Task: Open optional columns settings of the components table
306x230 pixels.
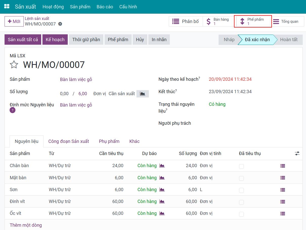Action: pos(297,153)
